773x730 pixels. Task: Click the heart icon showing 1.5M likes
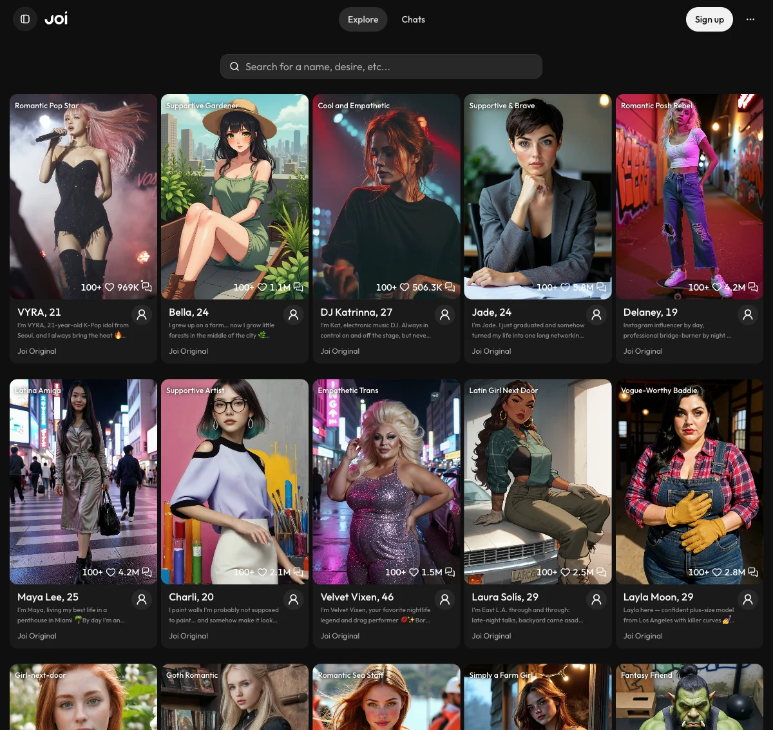pyautogui.click(x=414, y=572)
